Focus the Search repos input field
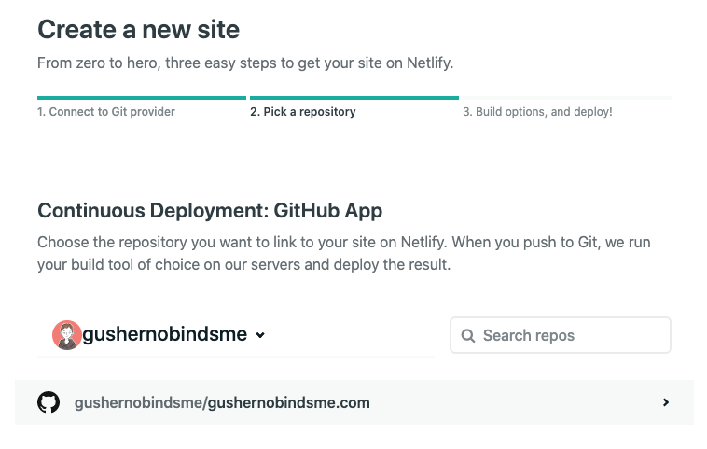 click(569, 335)
